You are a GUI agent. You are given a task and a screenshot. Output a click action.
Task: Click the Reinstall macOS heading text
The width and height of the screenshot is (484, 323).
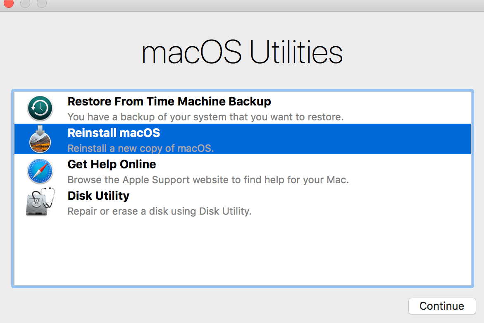pyautogui.click(x=114, y=133)
